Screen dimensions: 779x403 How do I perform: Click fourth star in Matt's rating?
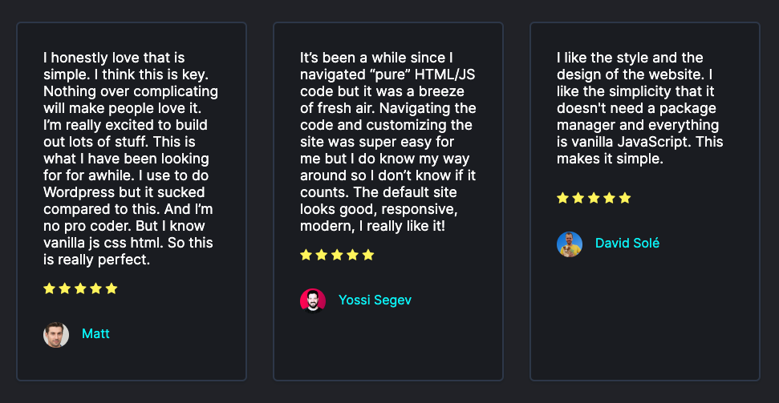(96, 288)
